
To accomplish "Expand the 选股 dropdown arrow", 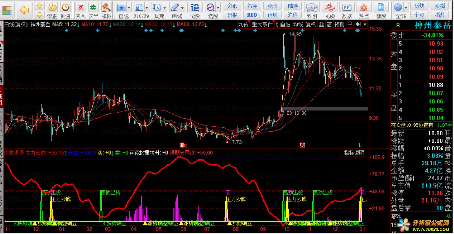I will click(218, 8).
